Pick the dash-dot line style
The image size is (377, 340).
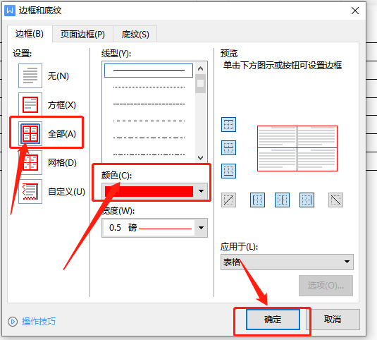149,138
